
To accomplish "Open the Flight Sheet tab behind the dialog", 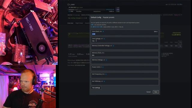I will click(x=79, y=23).
